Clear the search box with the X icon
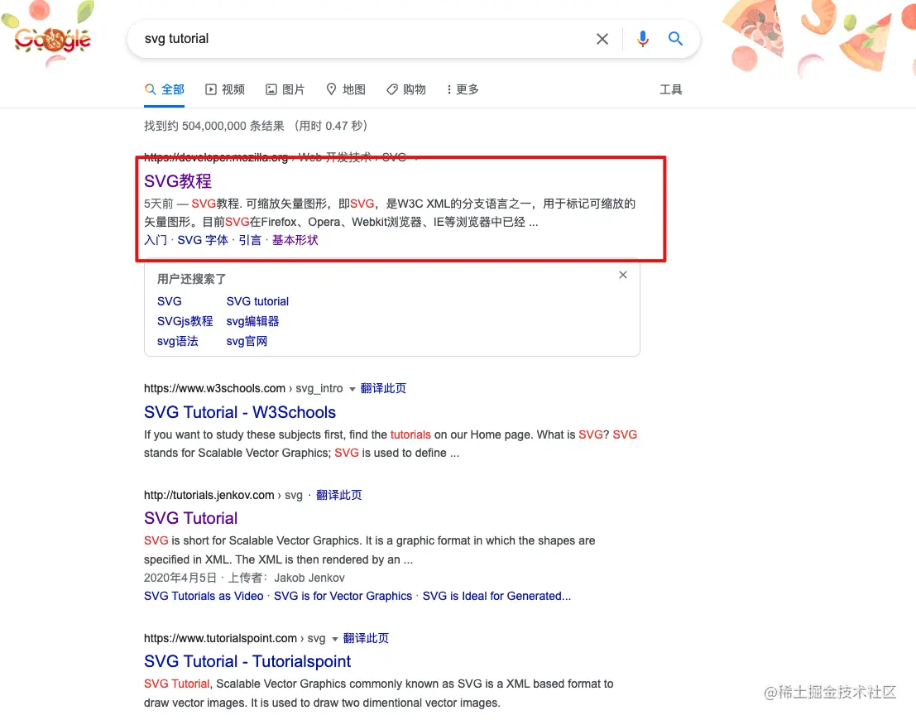Screen dimensions: 916x720 click(602, 39)
